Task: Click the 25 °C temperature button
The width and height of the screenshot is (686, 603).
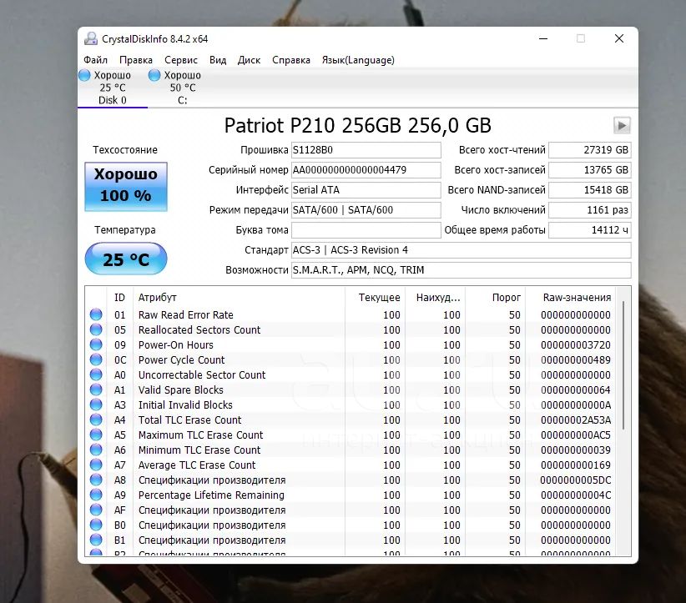Action: point(126,259)
